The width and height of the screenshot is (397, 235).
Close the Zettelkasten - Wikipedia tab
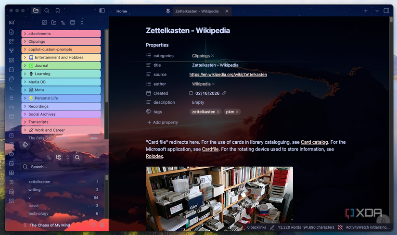click(227, 11)
